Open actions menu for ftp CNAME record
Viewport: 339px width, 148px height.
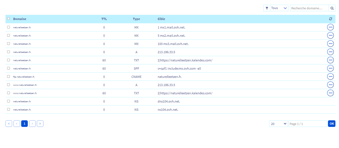coord(330,76)
